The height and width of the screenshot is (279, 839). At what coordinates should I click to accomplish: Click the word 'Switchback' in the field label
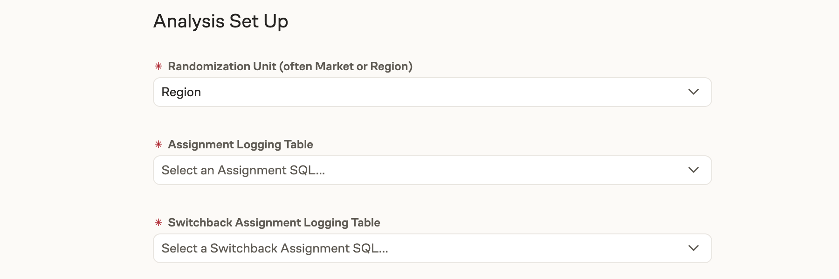(200, 223)
